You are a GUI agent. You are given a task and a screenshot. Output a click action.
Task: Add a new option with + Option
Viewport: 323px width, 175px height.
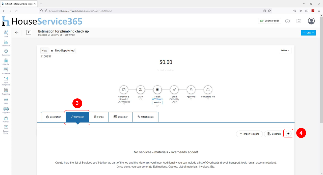[x=157, y=102]
